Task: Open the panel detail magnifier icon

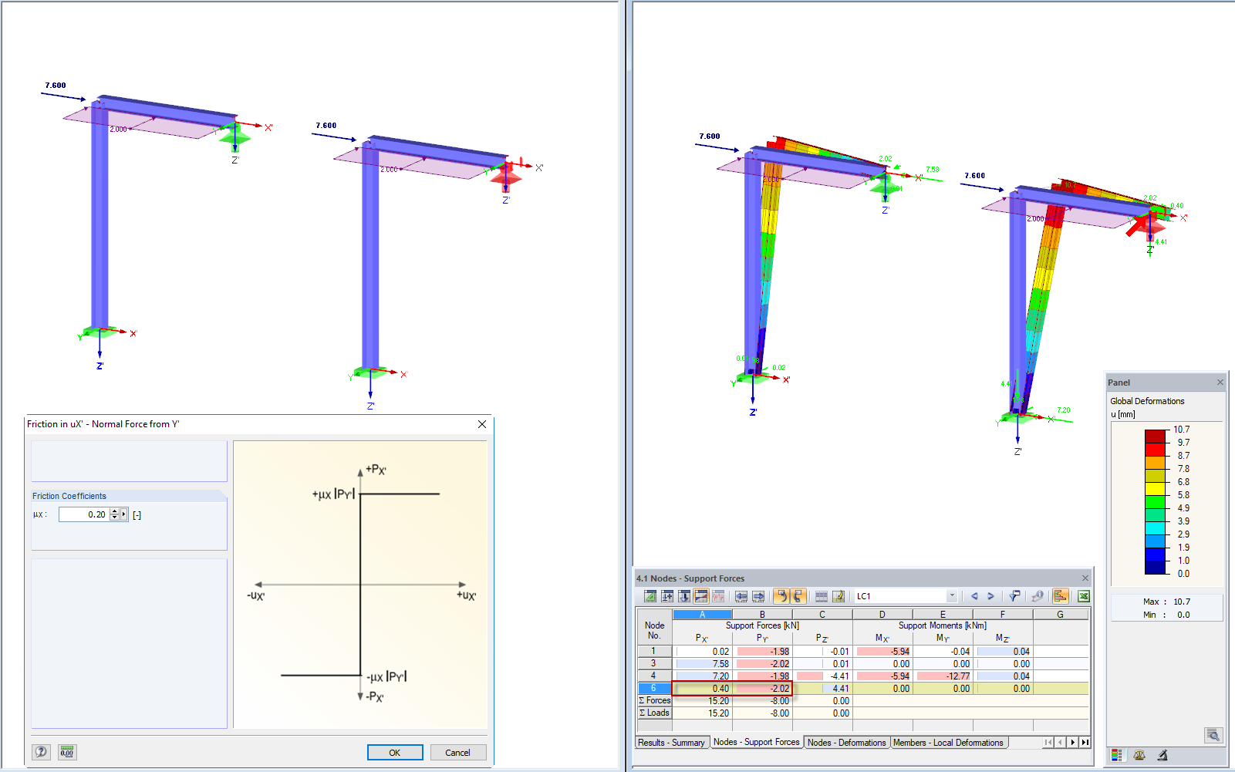Action: click(1214, 735)
